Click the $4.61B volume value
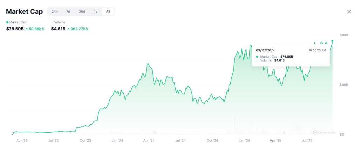The width and height of the screenshot is (359, 153). click(58, 29)
